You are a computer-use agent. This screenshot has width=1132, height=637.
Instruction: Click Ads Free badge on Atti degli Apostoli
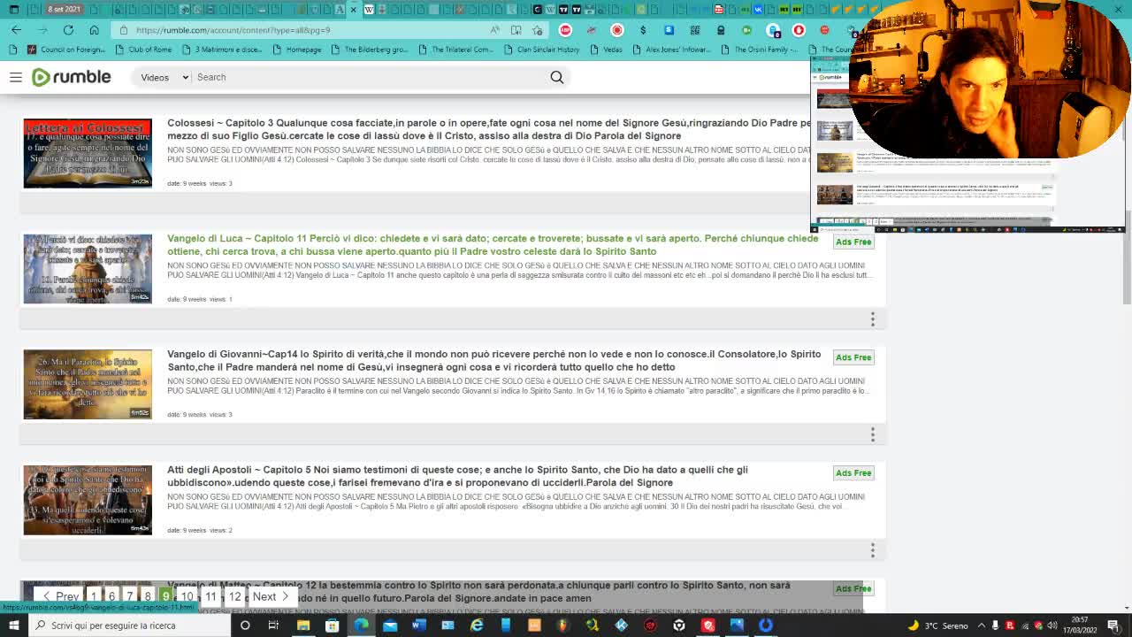pos(853,473)
